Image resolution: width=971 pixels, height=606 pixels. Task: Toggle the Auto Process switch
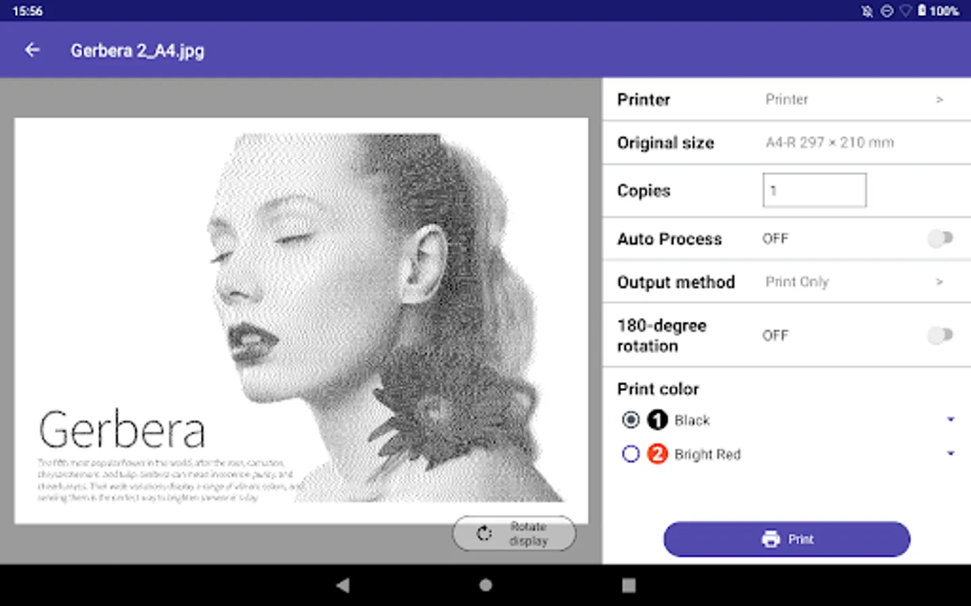(x=940, y=238)
